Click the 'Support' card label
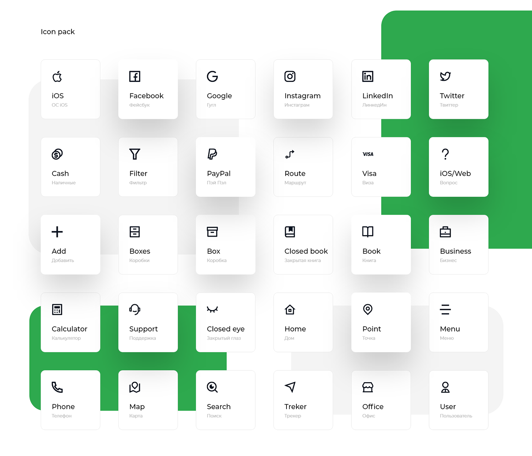The height and width of the screenshot is (456, 532). 144,329
